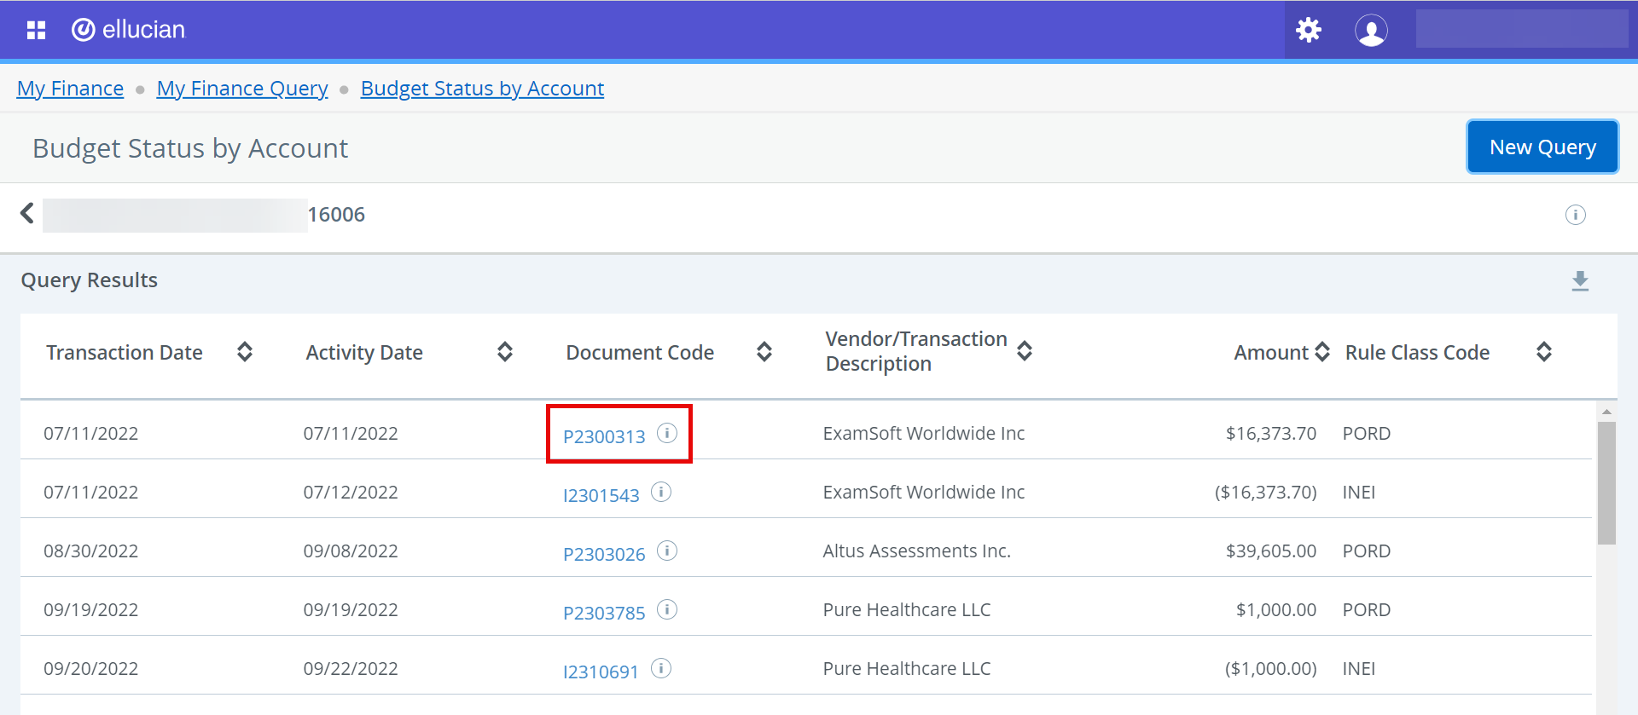Open the settings gear icon

[1309, 30]
